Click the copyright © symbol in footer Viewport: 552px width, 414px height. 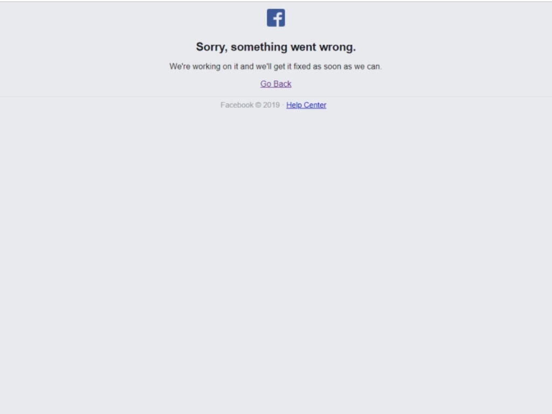coord(258,105)
